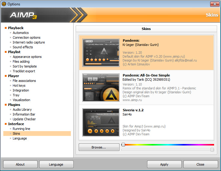Select Pandemic All-In-One Simple skin title
This screenshot has width=221, height=171.
146,75
